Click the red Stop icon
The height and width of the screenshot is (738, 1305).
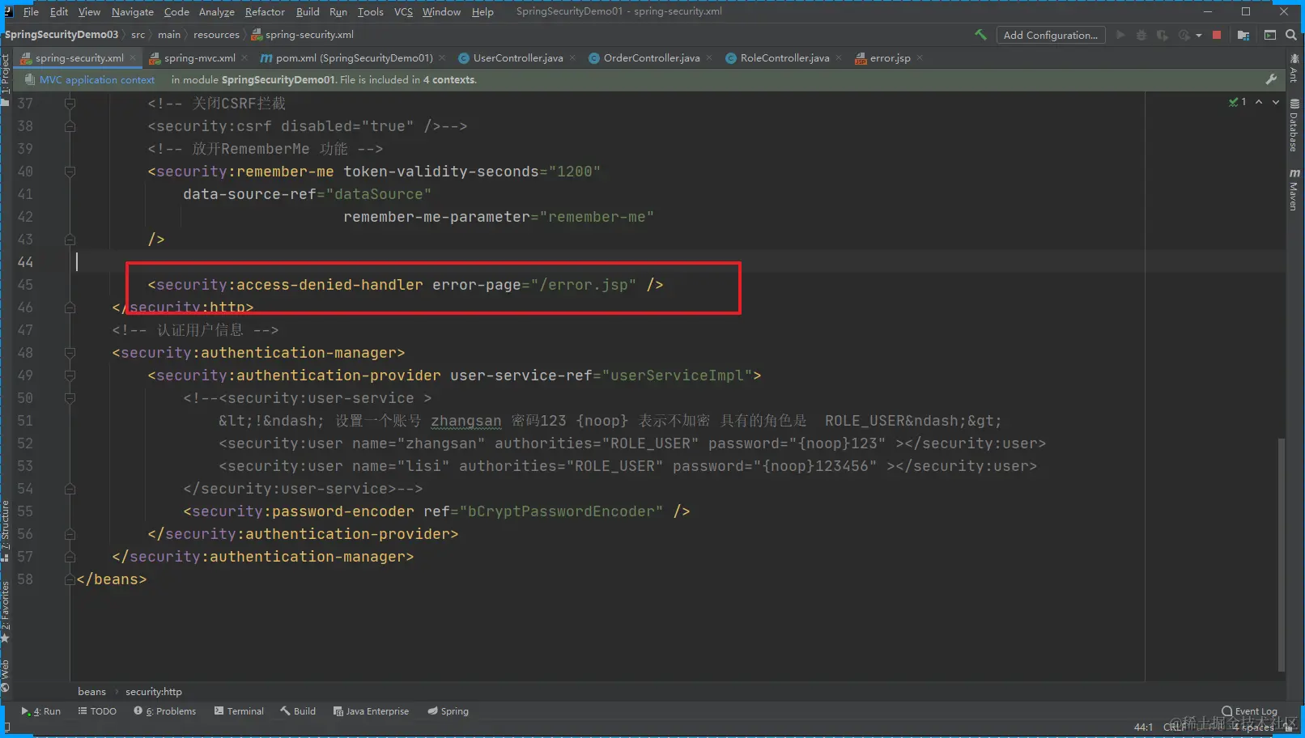click(1217, 35)
